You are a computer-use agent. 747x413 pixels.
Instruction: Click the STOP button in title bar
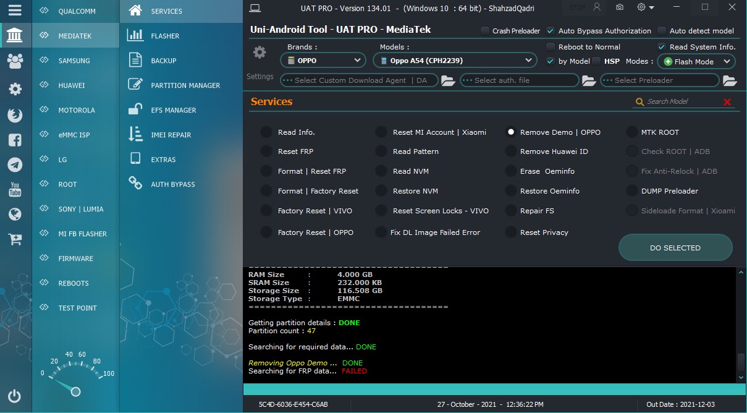(576, 8)
